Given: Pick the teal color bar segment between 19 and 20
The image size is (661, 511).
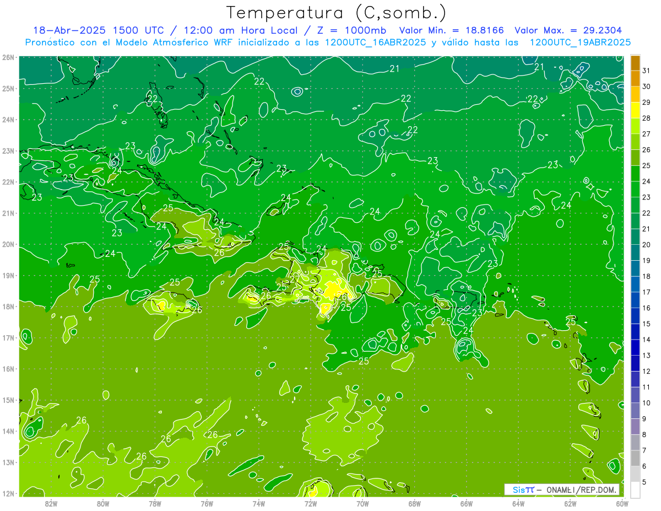Looking at the screenshot, I should click(x=635, y=252).
